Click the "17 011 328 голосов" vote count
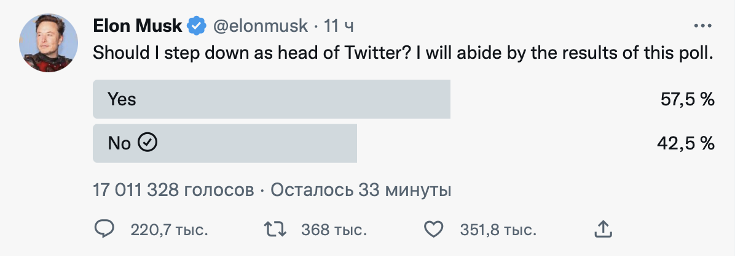The width and height of the screenshot is (735, 256). [x=173, y=190]
